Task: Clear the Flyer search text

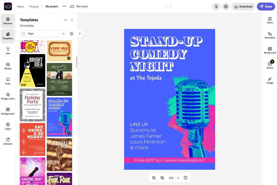Action: (63, 34)
